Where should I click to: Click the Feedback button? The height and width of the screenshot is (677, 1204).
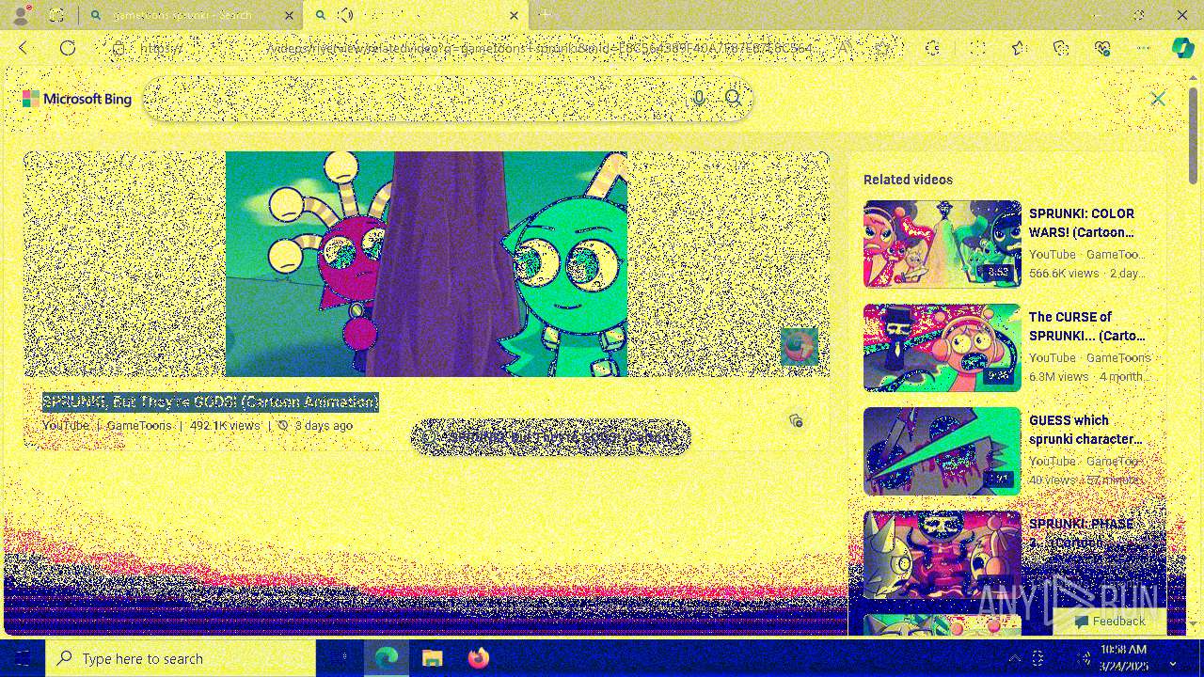[x=1110, y=622]
